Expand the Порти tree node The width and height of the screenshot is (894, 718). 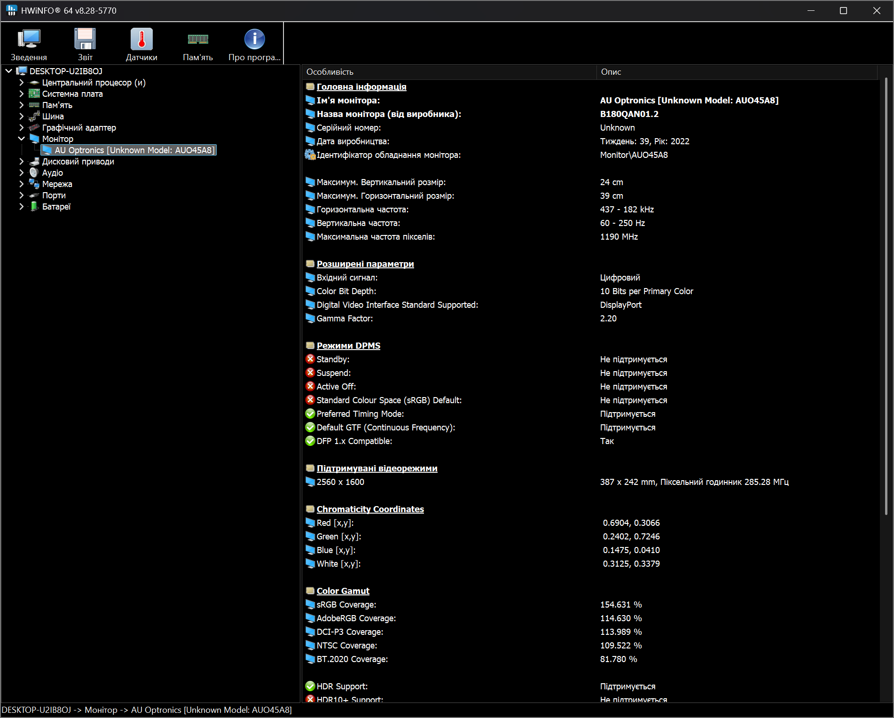click(21, 195)
